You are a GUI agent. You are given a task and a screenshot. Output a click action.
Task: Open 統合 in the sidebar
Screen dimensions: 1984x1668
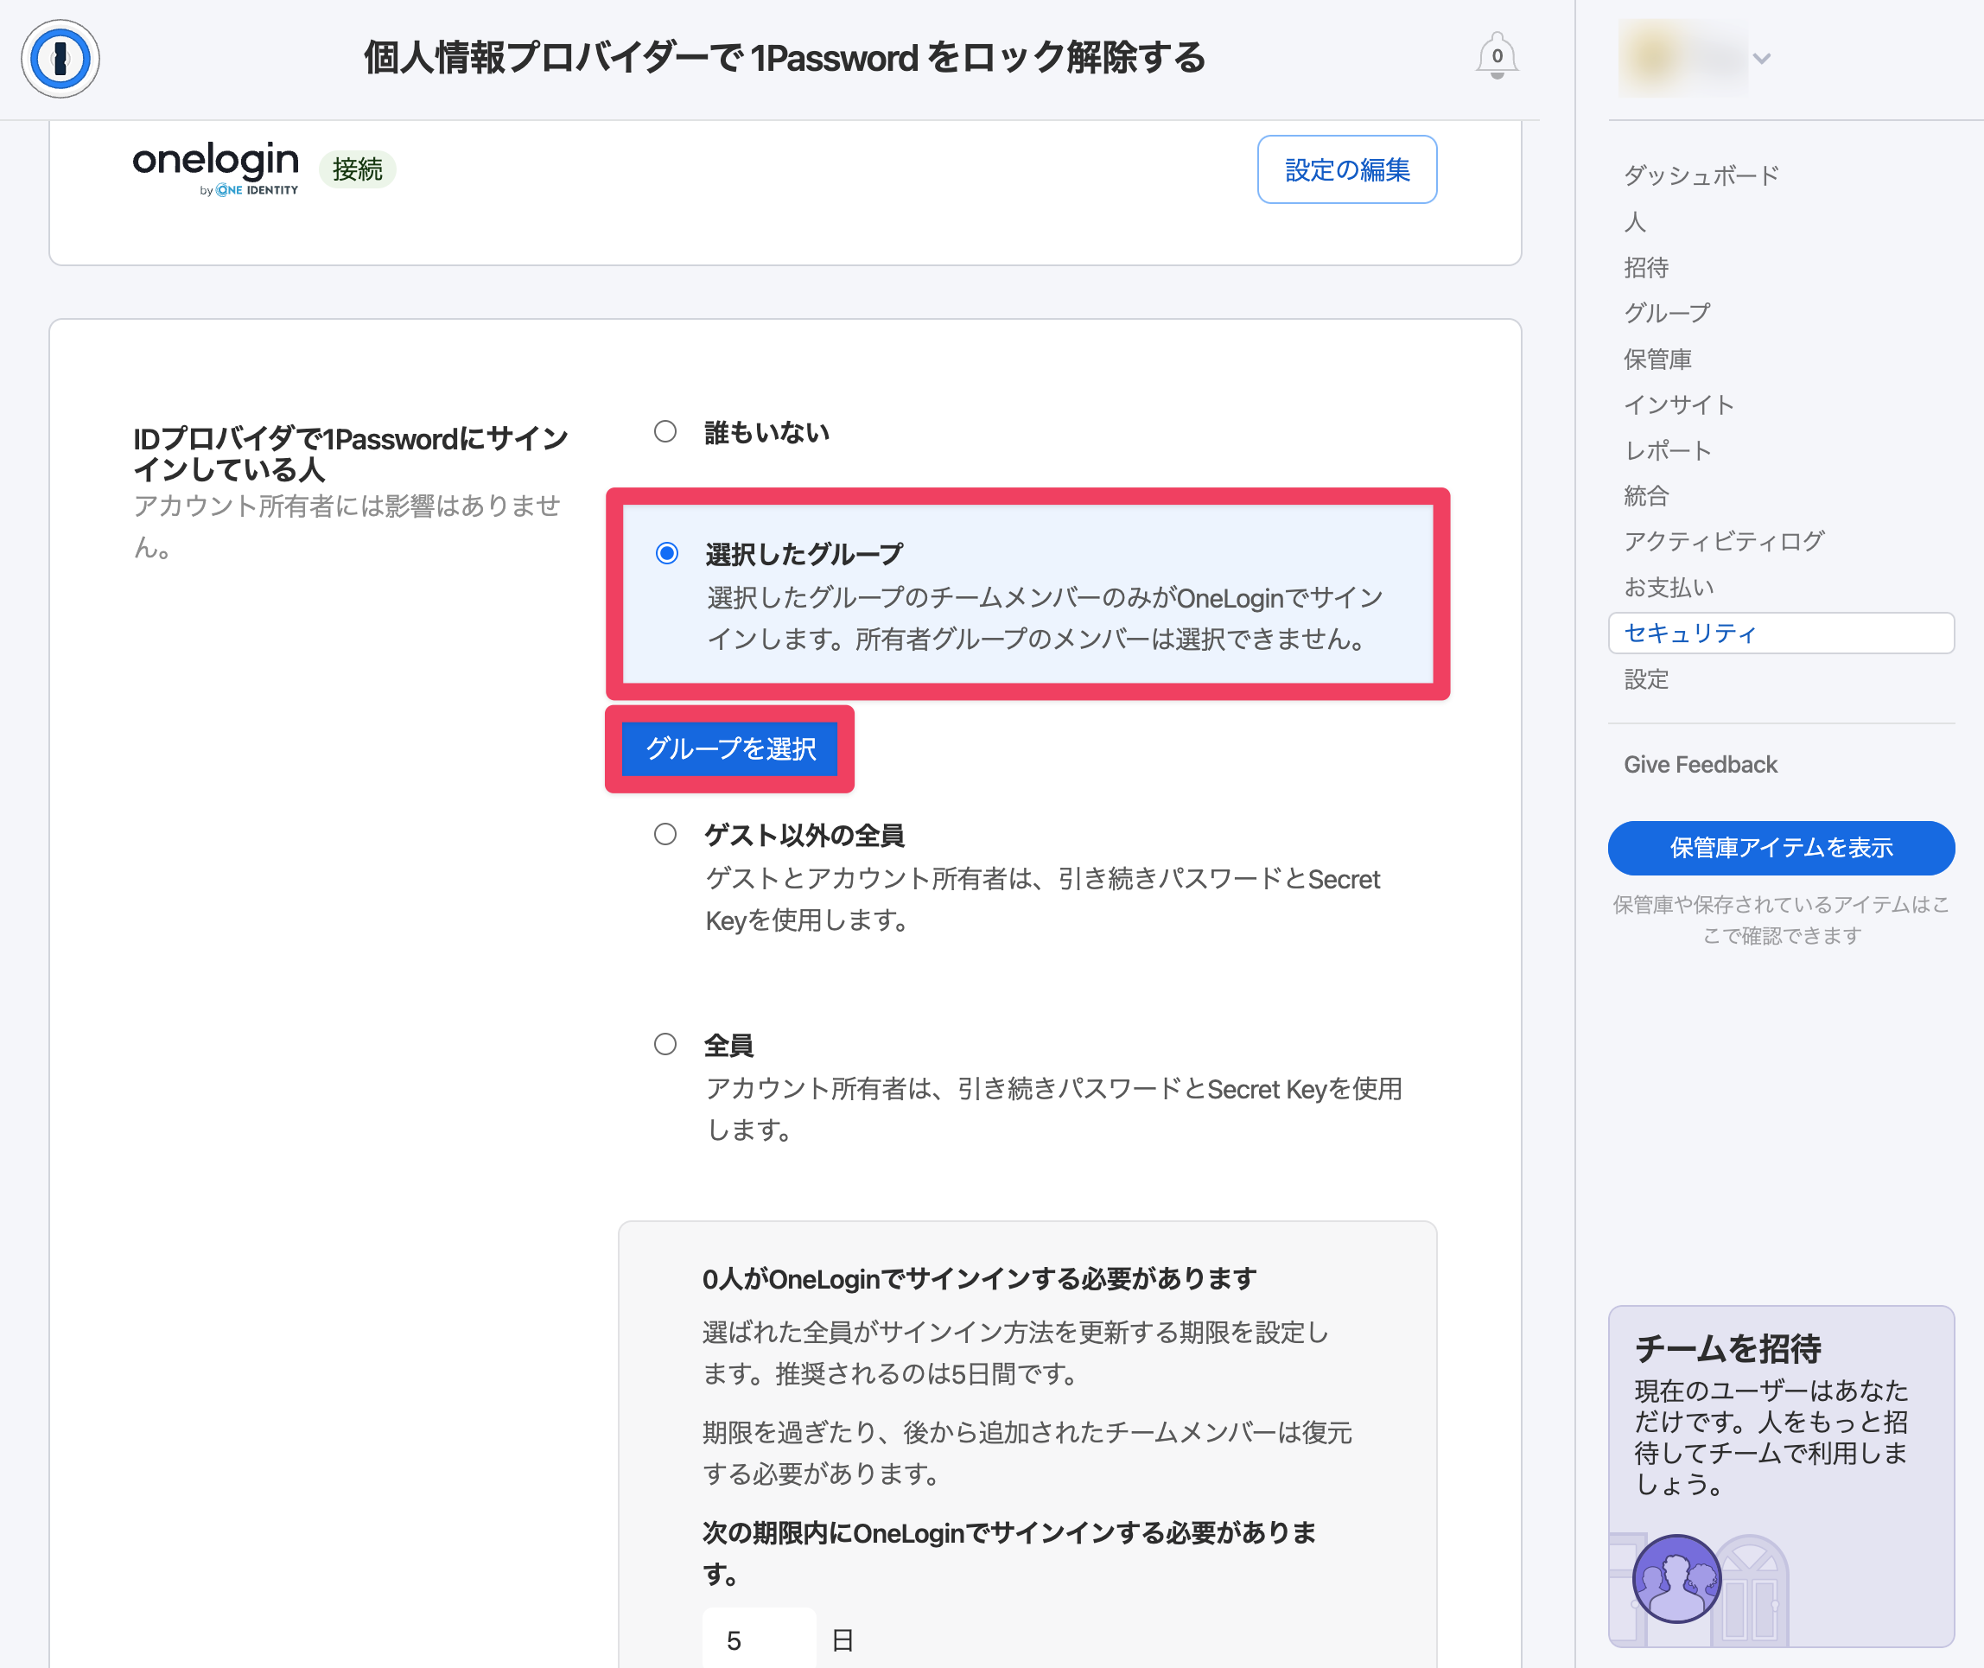pyautogui.click(x=1645, y=495)
